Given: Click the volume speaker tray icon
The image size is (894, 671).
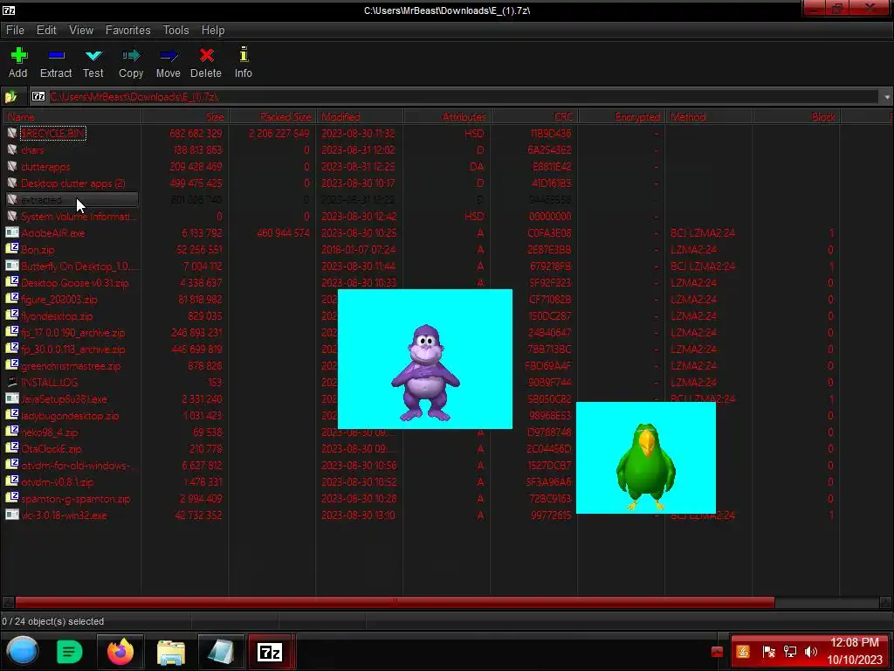Looking at the screenshot, I should coord(810,652).
